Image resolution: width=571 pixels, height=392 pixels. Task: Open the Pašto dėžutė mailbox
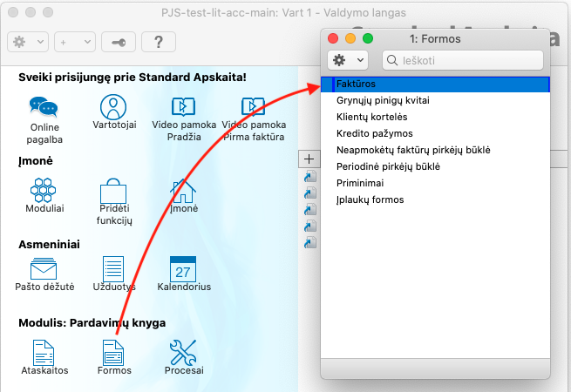click(44, 268)
